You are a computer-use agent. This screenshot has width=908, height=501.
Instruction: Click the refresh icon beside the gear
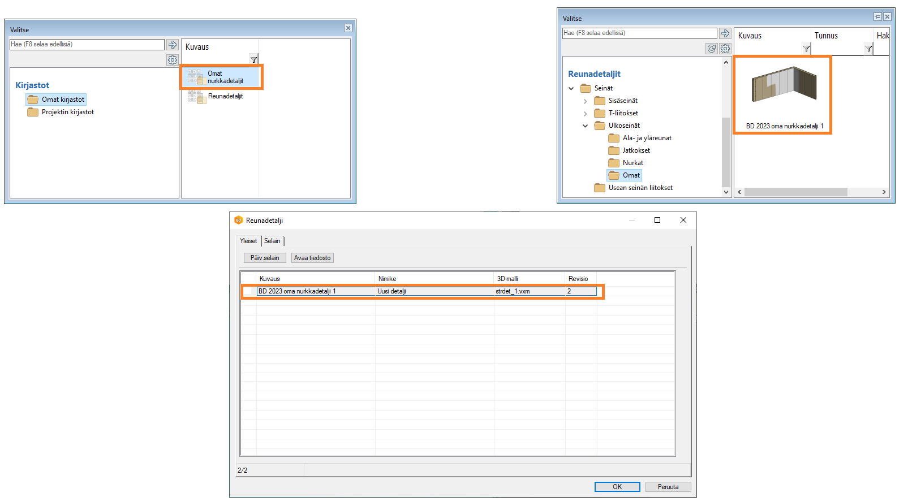(712, 49)
